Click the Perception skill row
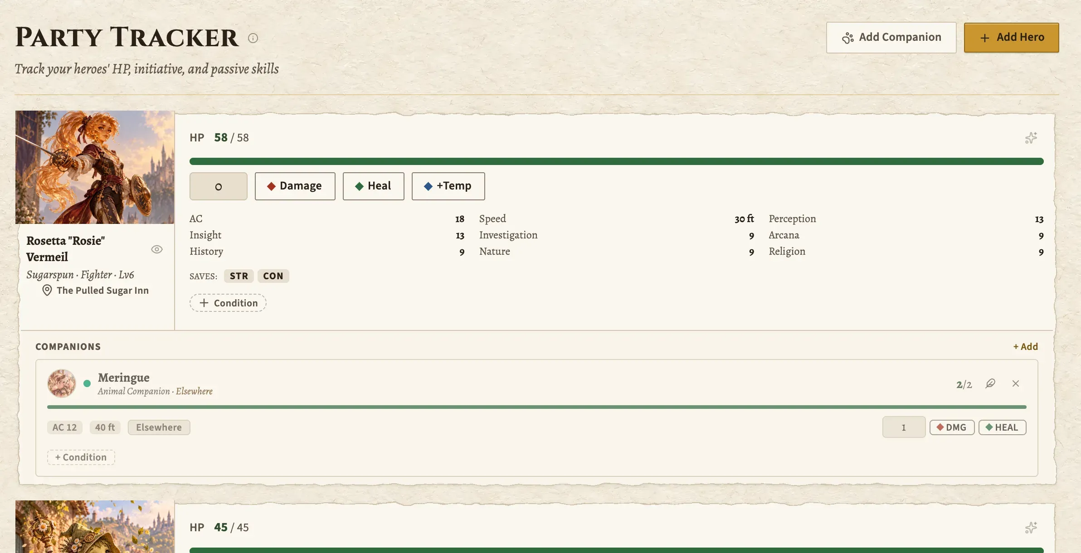This screenshot has width=1081, height=553. (x=906, y=219)
